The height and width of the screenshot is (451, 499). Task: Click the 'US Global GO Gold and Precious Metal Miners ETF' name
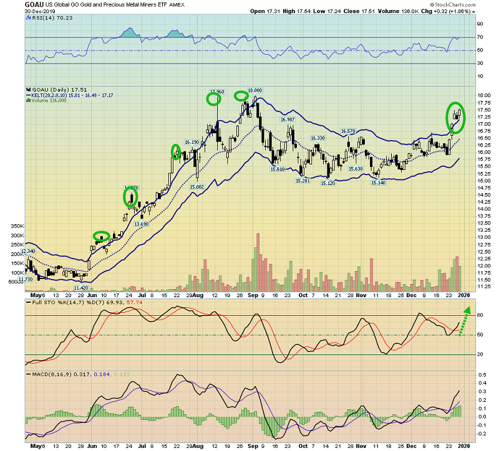(x=106, y=5)
